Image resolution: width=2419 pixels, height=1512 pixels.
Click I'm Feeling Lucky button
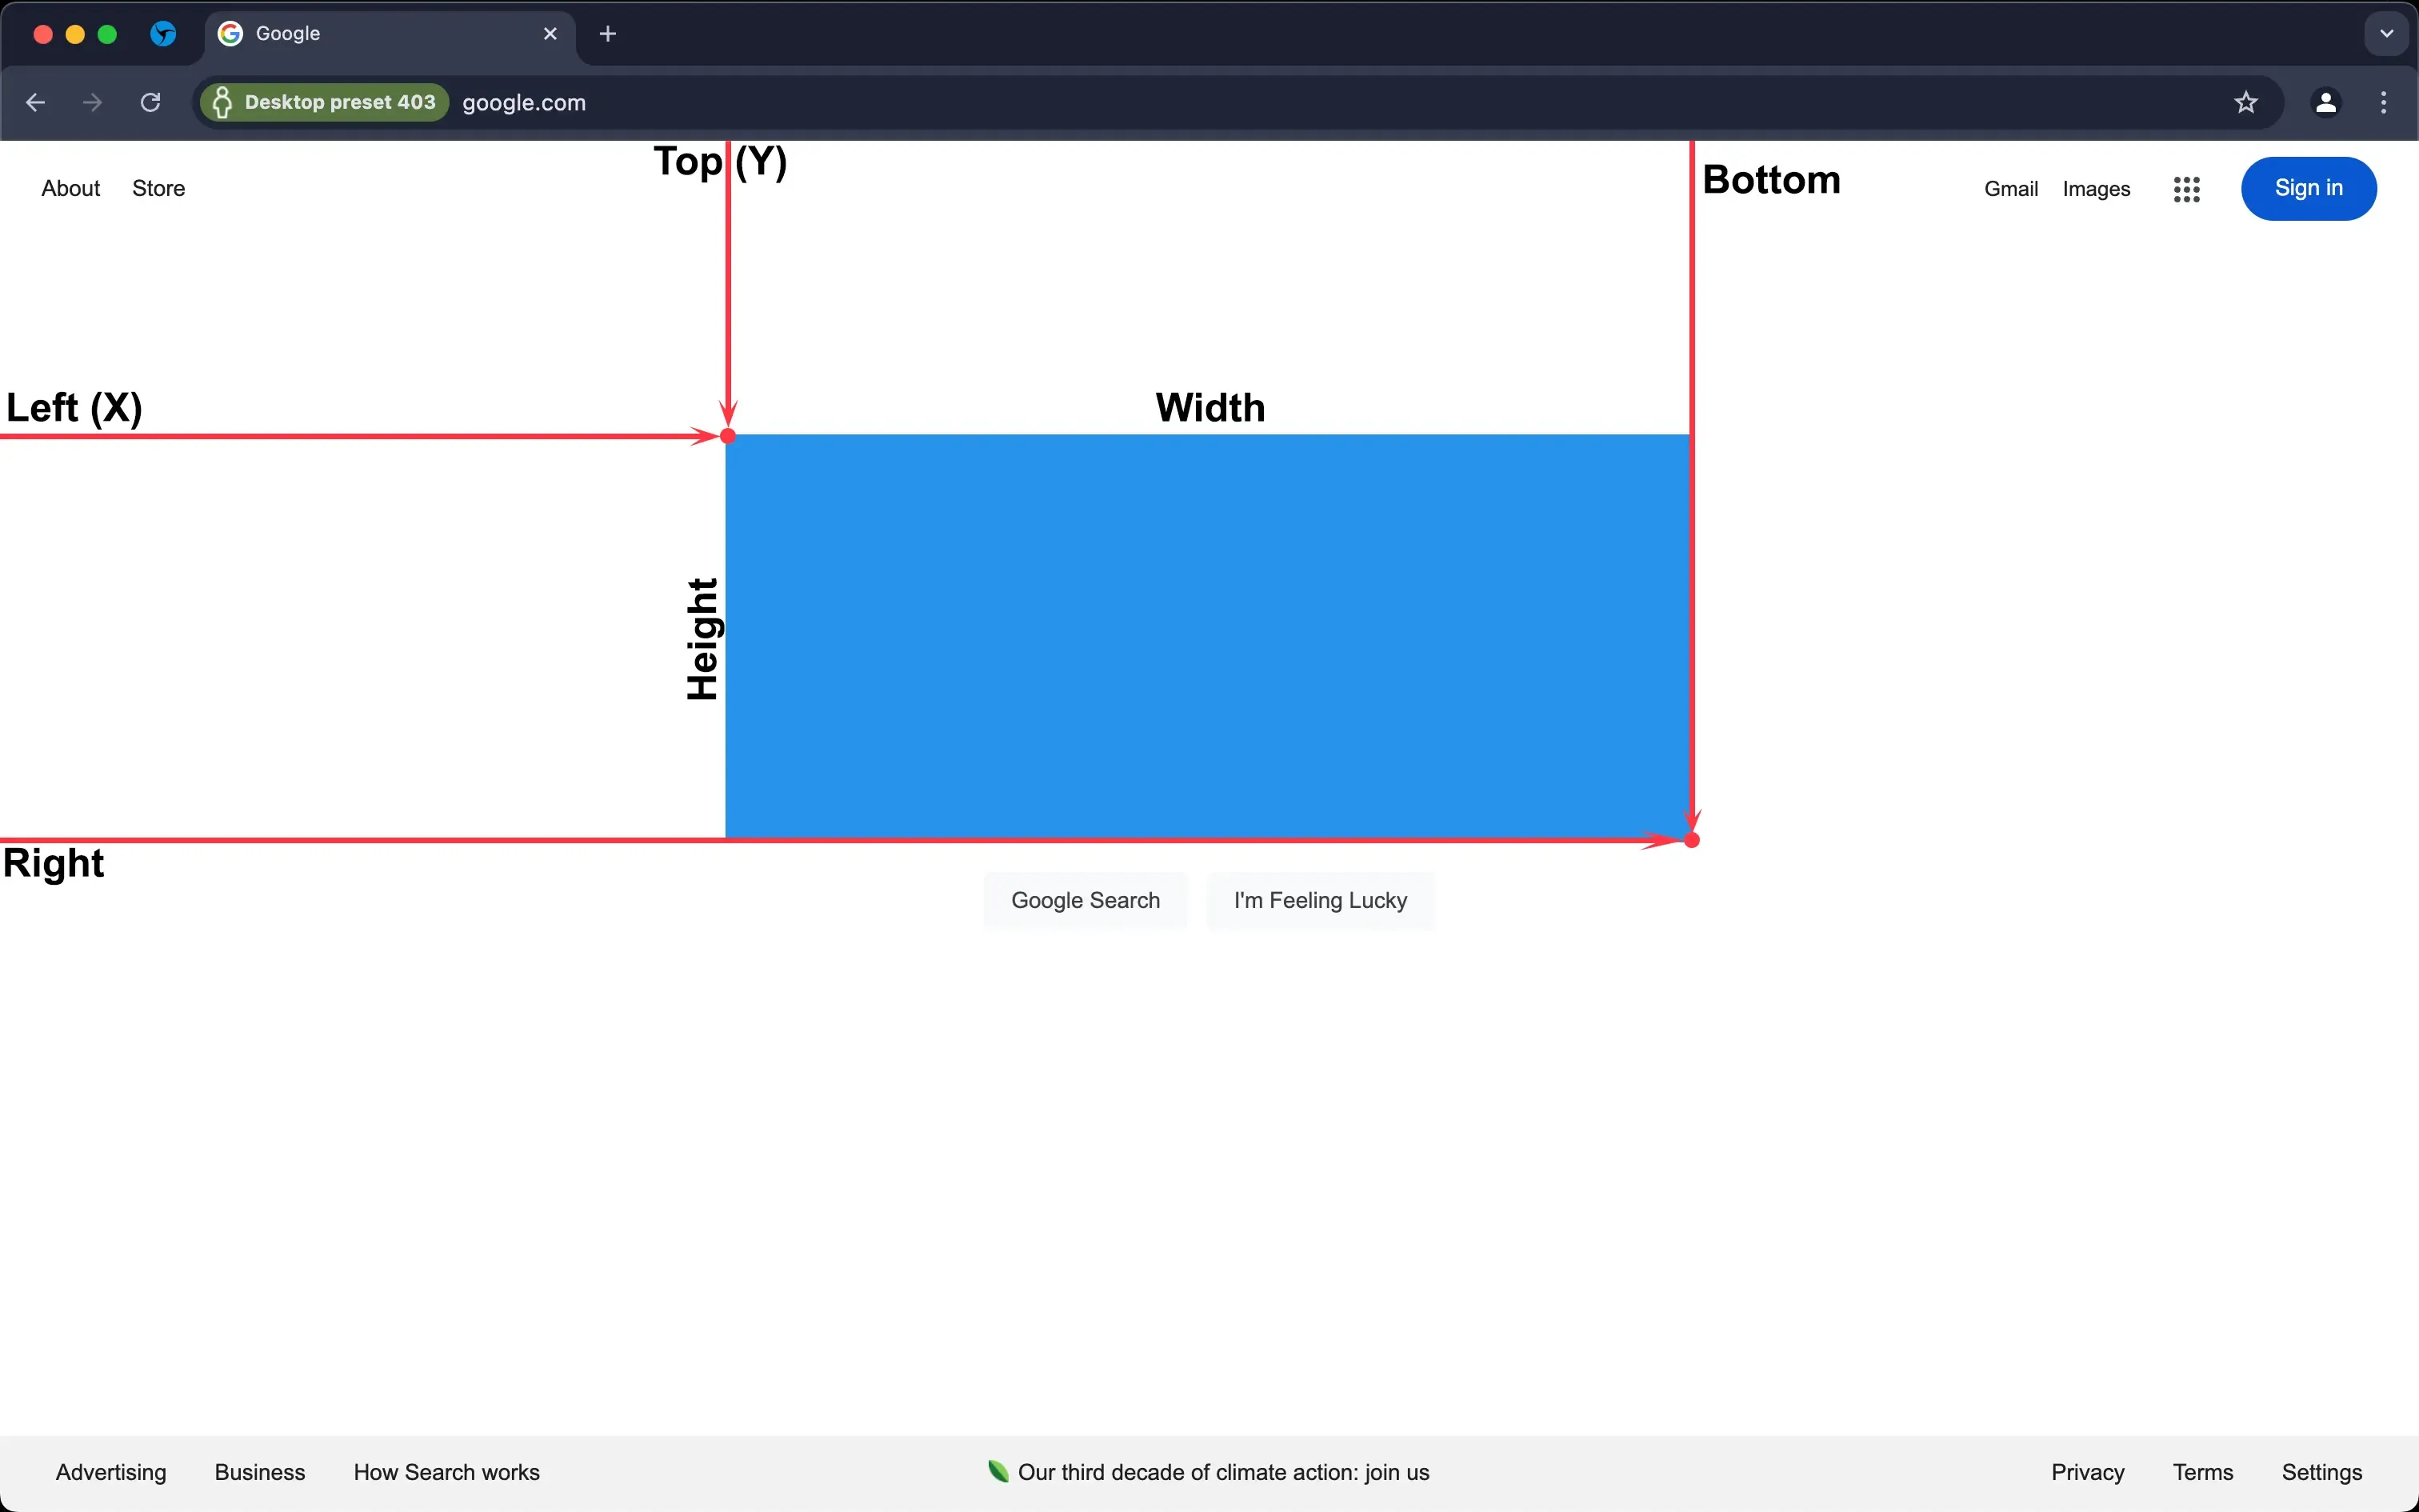1319,900
